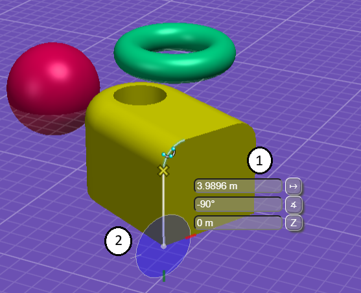
Task: Click the upper cyan control point on box edge
Action: [x=173, y=149]
